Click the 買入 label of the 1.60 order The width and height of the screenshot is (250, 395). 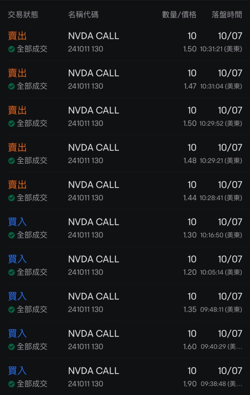[17, 334]
